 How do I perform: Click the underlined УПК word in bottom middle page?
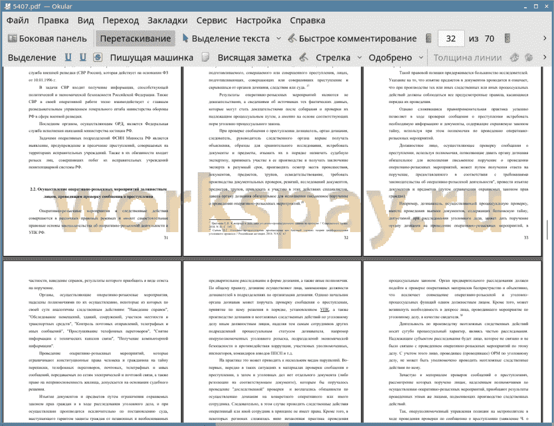pos(324,310)
